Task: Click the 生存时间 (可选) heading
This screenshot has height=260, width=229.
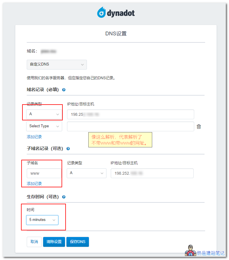Action: (43, 197)
